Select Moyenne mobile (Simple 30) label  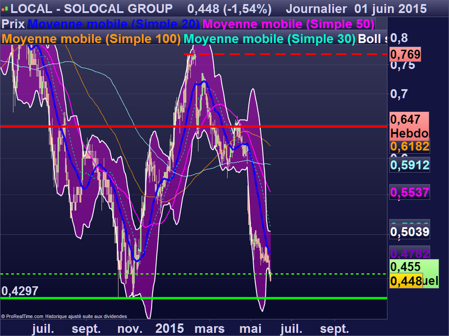269,39
